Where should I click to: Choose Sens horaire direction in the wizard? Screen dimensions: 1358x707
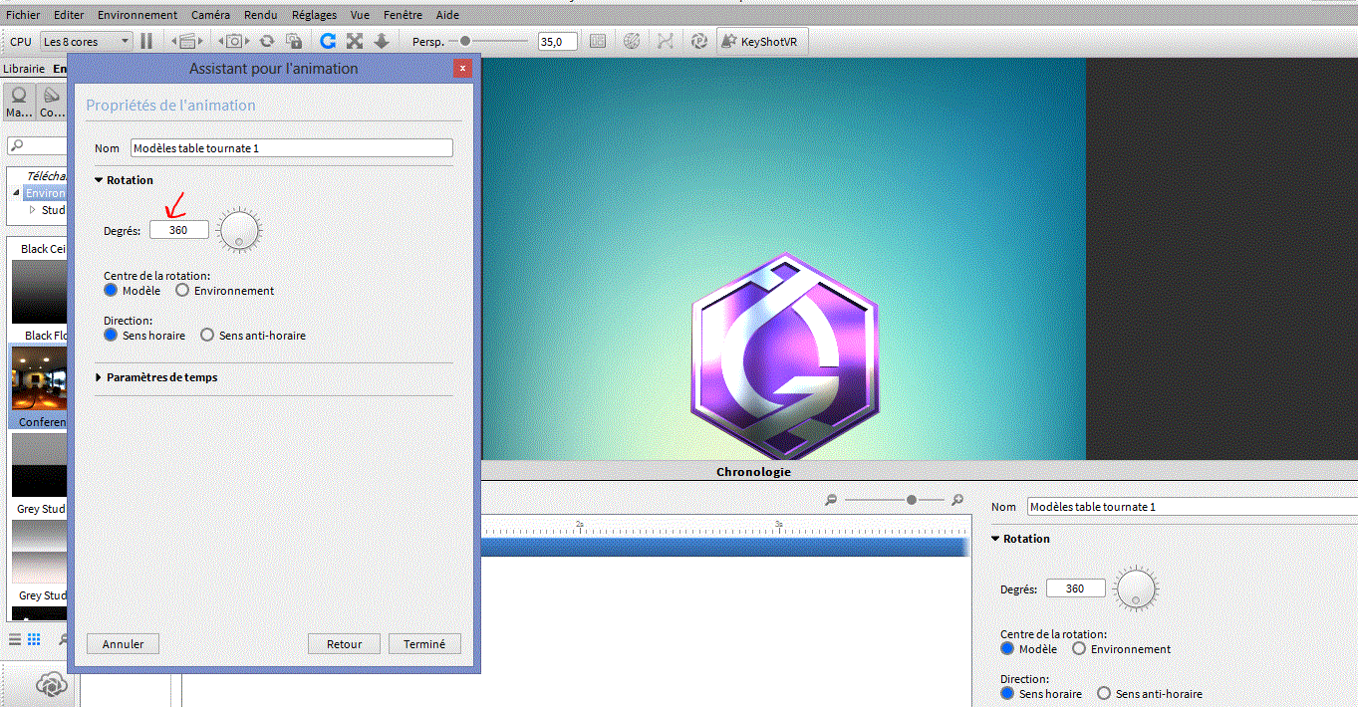click(112, 336)
